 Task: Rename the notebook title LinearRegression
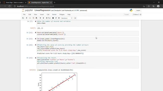[x=43, y=10]
